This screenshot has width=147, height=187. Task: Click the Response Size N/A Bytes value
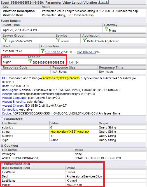59,72
